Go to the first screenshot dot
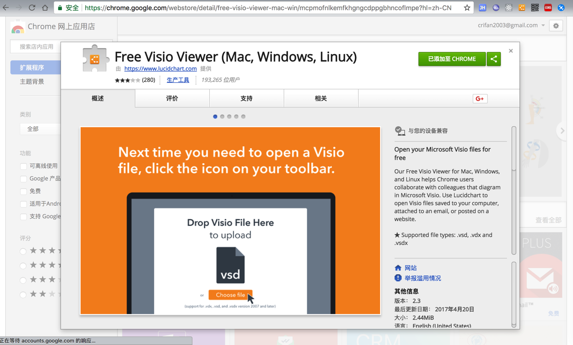573x345 pixels. coord(215,116)
